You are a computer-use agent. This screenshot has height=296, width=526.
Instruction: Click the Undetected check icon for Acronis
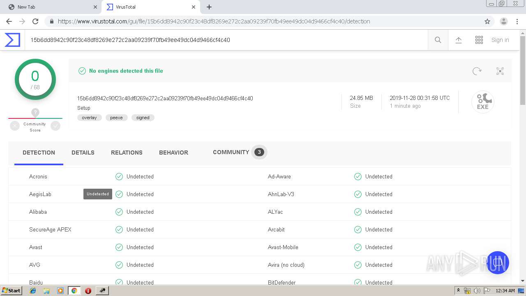(119, 176)
